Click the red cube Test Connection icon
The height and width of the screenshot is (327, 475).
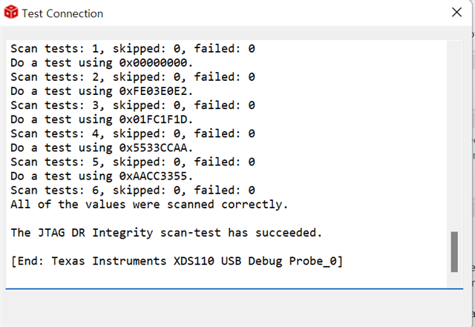(x=10, y=13)
